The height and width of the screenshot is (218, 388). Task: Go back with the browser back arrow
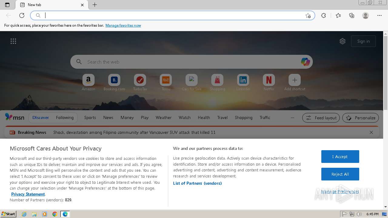pos(8,15)
